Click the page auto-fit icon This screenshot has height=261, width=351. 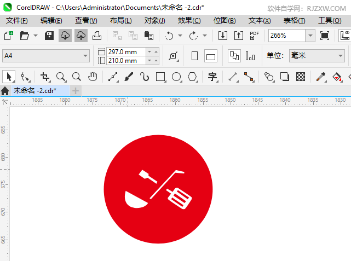pos(174,56)
